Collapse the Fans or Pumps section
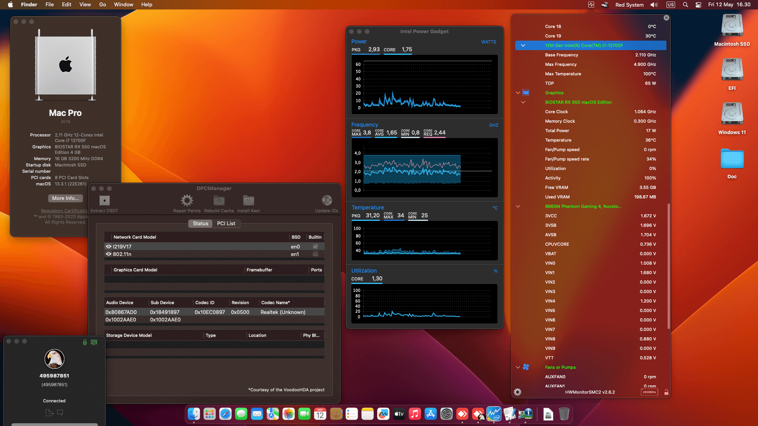Screen dimensions: 758x426 [518, 367]
